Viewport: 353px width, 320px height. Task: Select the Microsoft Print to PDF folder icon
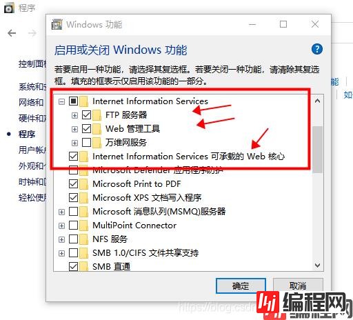click(84, 184)
